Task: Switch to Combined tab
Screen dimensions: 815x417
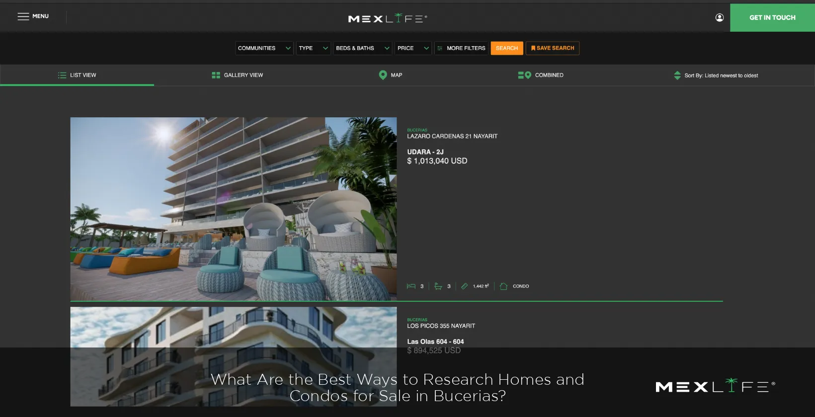Action: (x=541, y=75)
